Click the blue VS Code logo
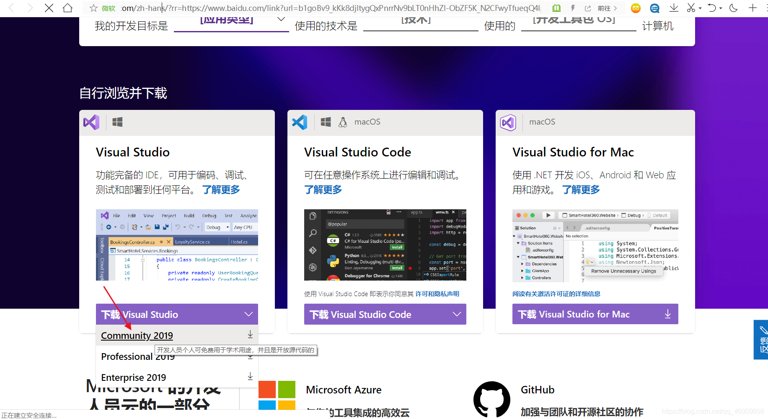 click(300, 122)
